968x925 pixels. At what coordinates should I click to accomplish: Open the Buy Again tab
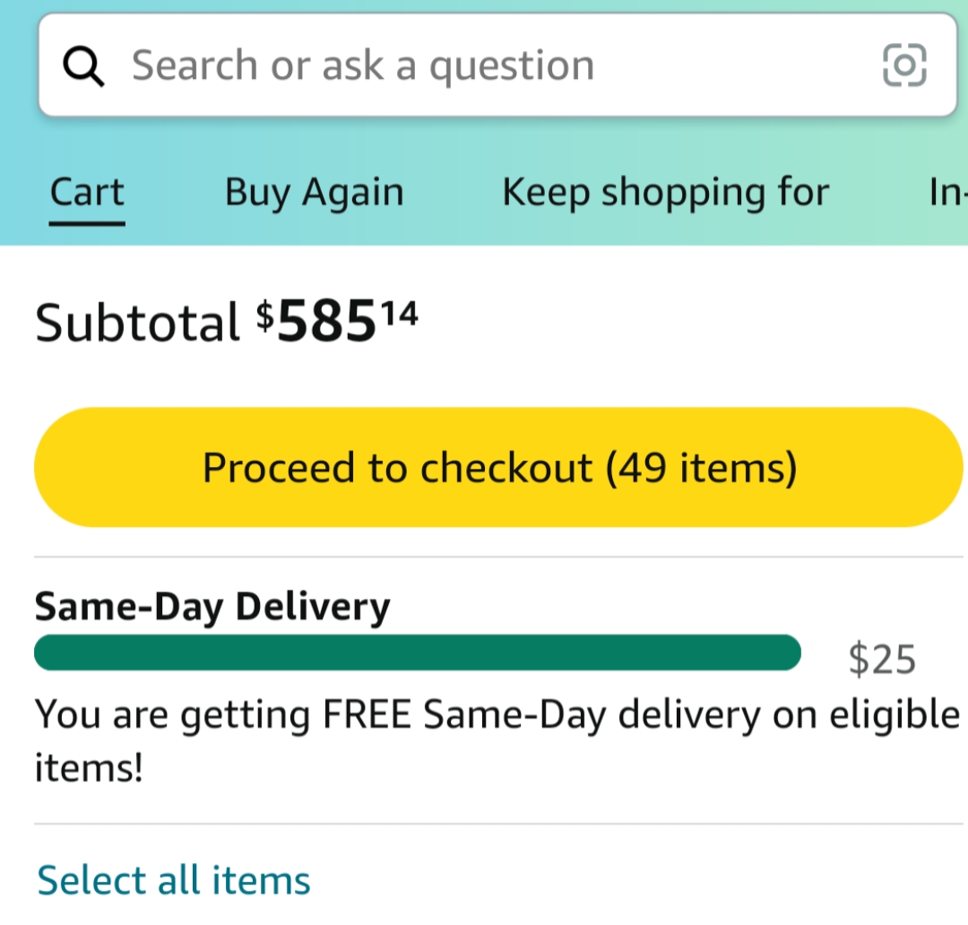pos(314,192)
